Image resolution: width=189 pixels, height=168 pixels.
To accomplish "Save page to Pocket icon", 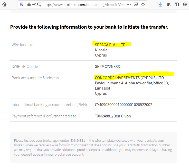I will [x=136, y=5].
